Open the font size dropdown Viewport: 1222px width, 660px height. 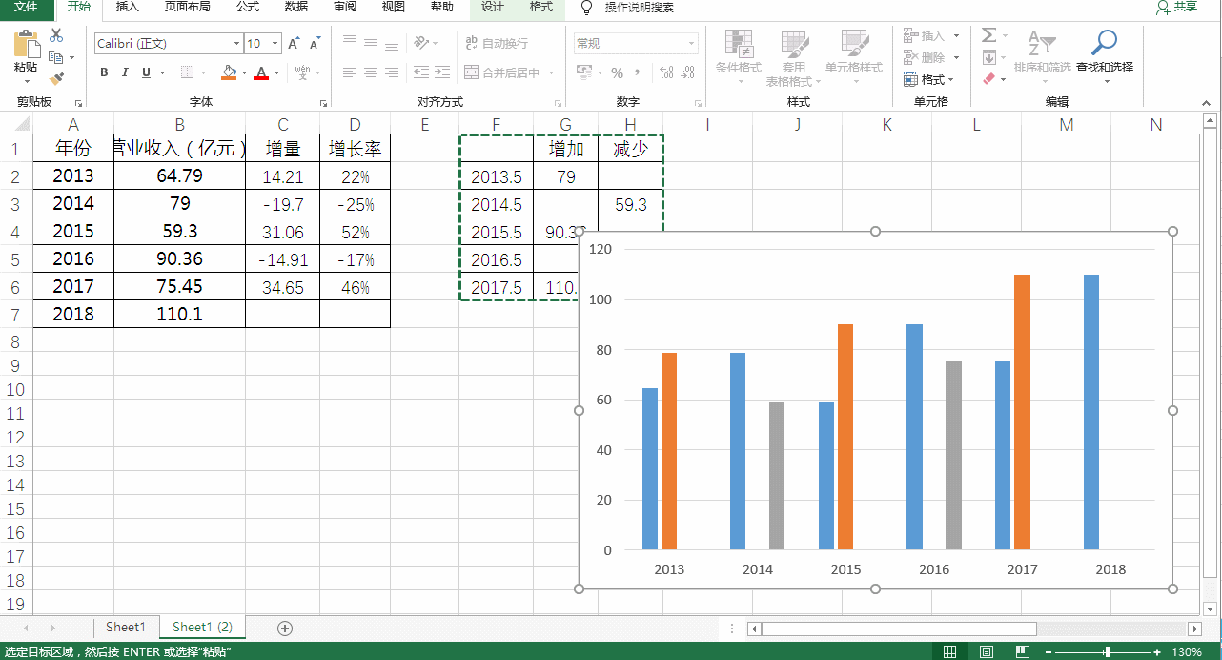[x=276, y=43]
